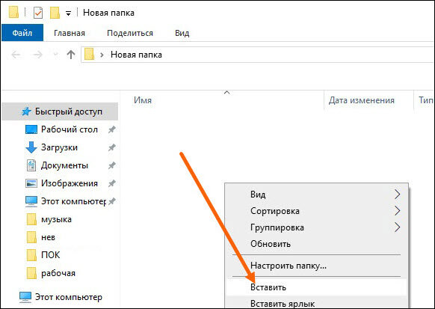This screenshot has height=309, width=435.
Task: Click the Properties checkmark icon in quick access toolbar
Action: coord(38,13)
